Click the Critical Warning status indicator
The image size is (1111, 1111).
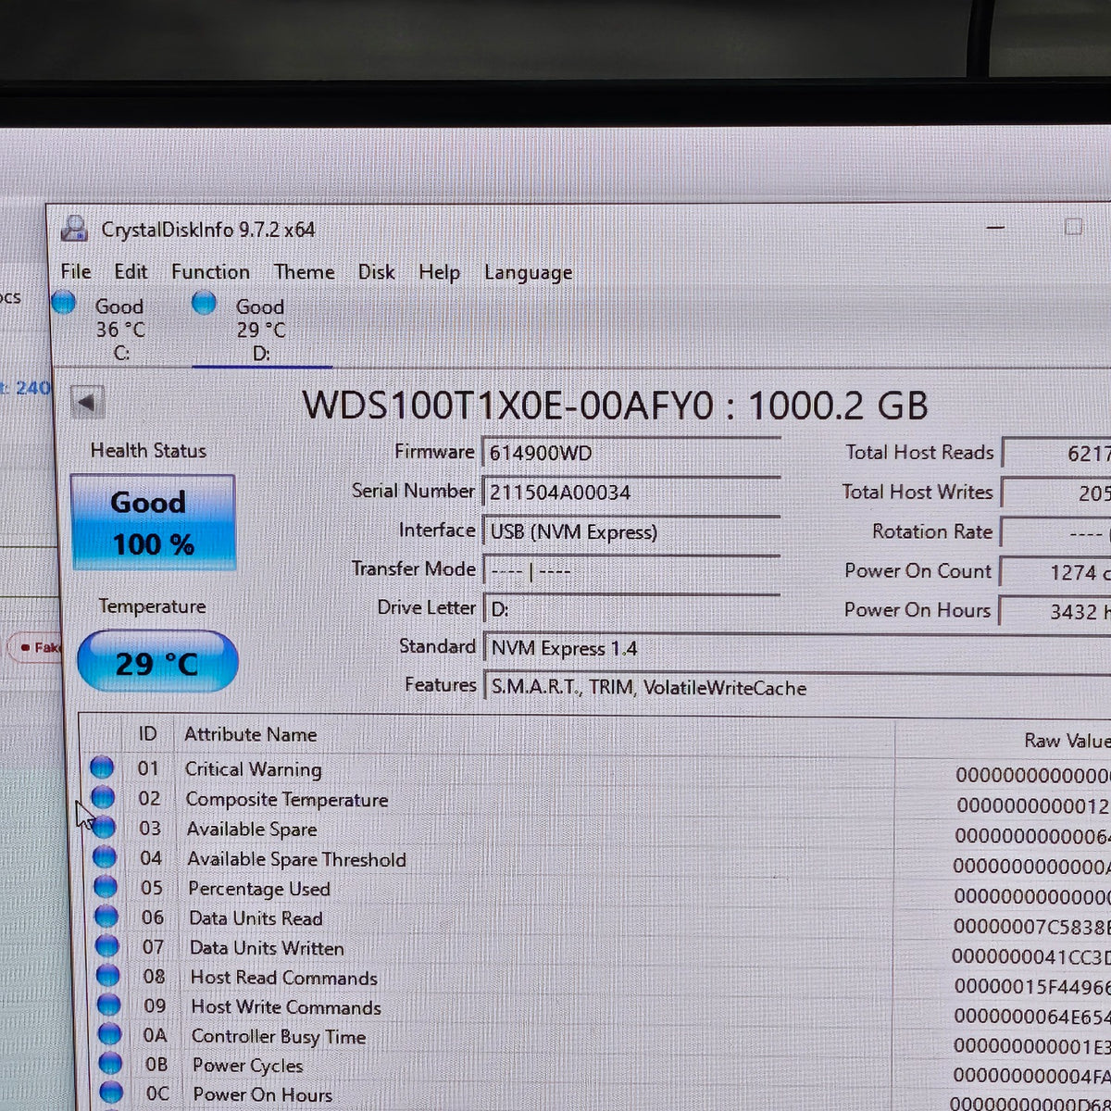coord(102,768)
